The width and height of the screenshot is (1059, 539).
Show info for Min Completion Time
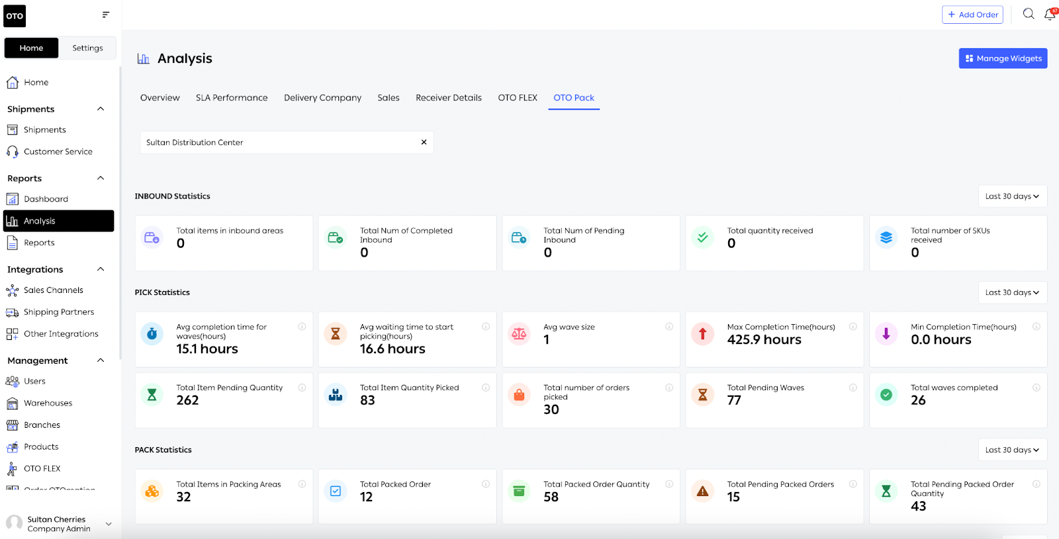click(x=1036, y=327)
